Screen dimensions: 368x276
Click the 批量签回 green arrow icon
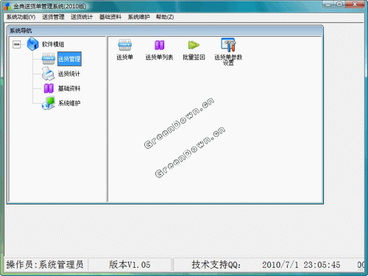coord(194,45)
